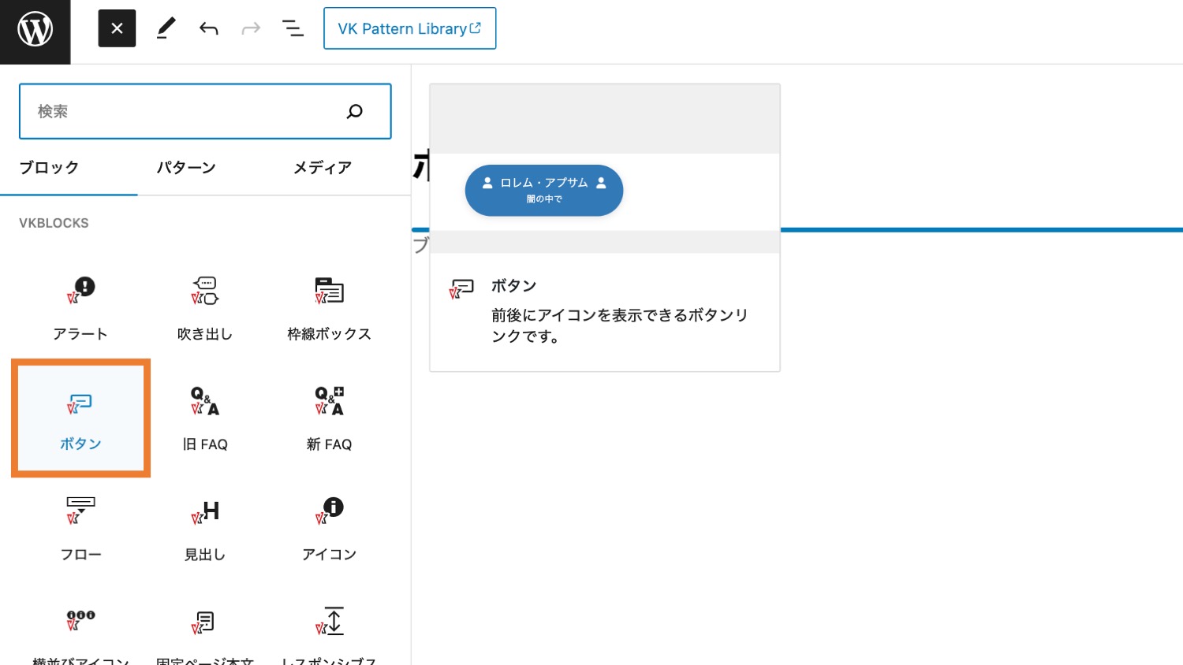Select the 横並びアイコン block icon
The image size is (1183, 665).
coord(80,630)
